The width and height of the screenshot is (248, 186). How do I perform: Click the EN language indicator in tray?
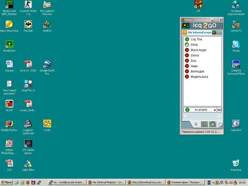click(209, 183)
